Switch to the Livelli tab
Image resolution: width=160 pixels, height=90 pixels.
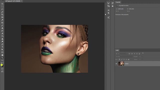(x=117, y=50)
